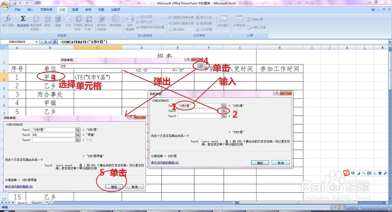The width and height of the screenshot is (392, 212).
Task: Click 开始计算 calculate now
Action: [255, 19]
